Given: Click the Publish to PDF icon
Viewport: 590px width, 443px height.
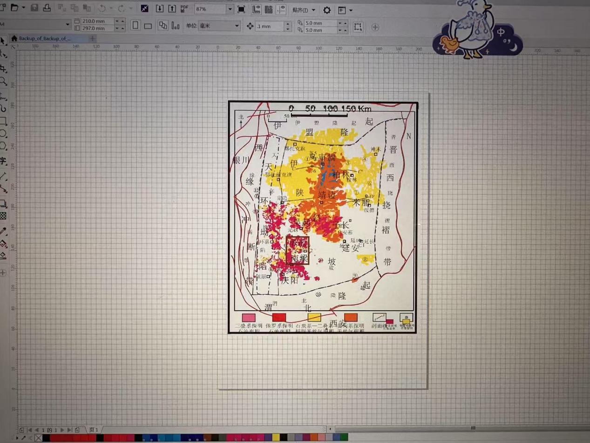Looking at the screenshot, I should click(x=184, y=9).
